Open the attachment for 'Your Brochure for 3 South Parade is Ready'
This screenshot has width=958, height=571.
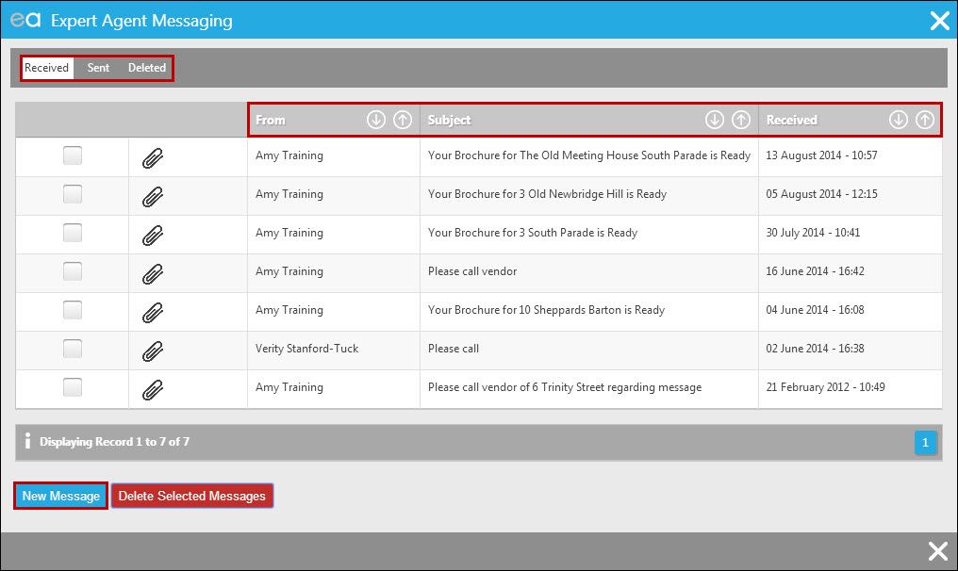(x=153, y=233)
